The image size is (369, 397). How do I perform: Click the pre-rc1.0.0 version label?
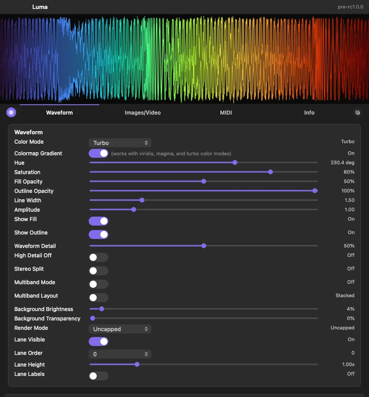(x=351, y=7)
